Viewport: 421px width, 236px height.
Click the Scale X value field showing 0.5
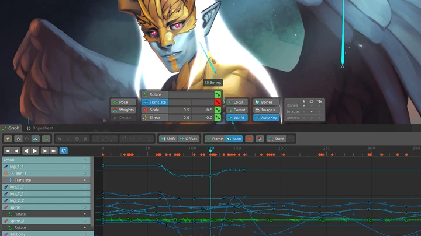pyautogui.click(x=180, y=110)
